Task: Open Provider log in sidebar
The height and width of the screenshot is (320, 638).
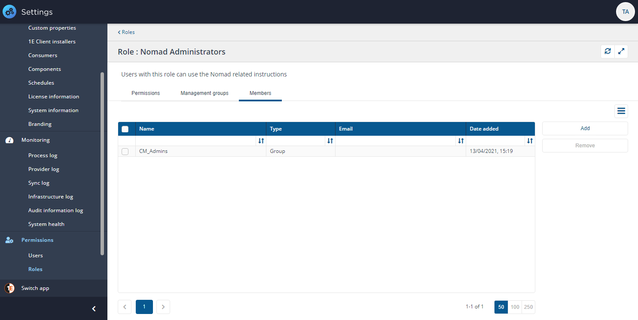Action: click(44, 169)
